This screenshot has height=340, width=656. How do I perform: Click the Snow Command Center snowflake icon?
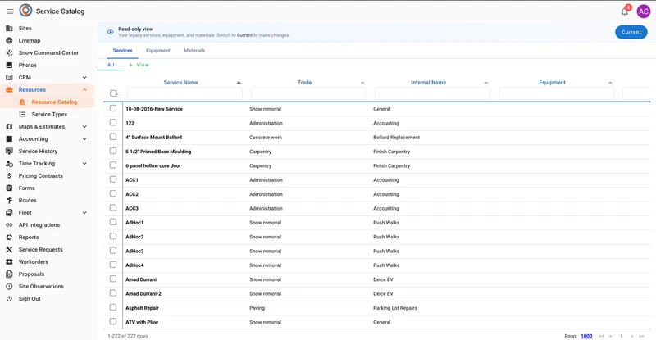coord(9,52)
